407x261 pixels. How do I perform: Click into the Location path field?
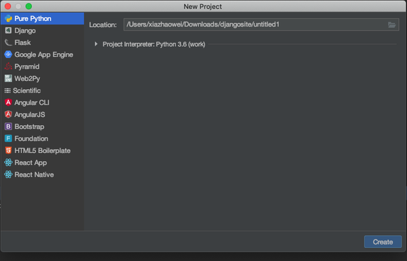coord(261,24)
